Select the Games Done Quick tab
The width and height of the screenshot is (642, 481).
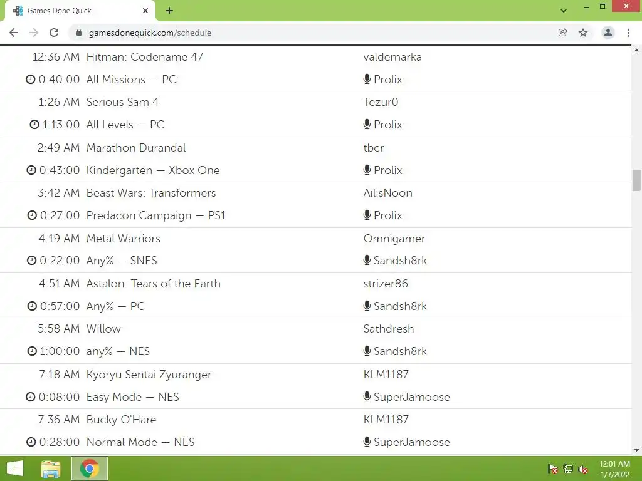coord(80,11)
